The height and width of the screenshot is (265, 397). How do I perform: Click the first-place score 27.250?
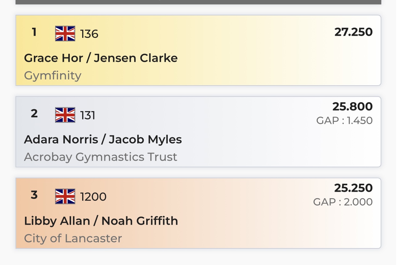click(353, 32)
